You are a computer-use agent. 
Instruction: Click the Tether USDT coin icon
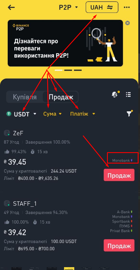(9, 114)
